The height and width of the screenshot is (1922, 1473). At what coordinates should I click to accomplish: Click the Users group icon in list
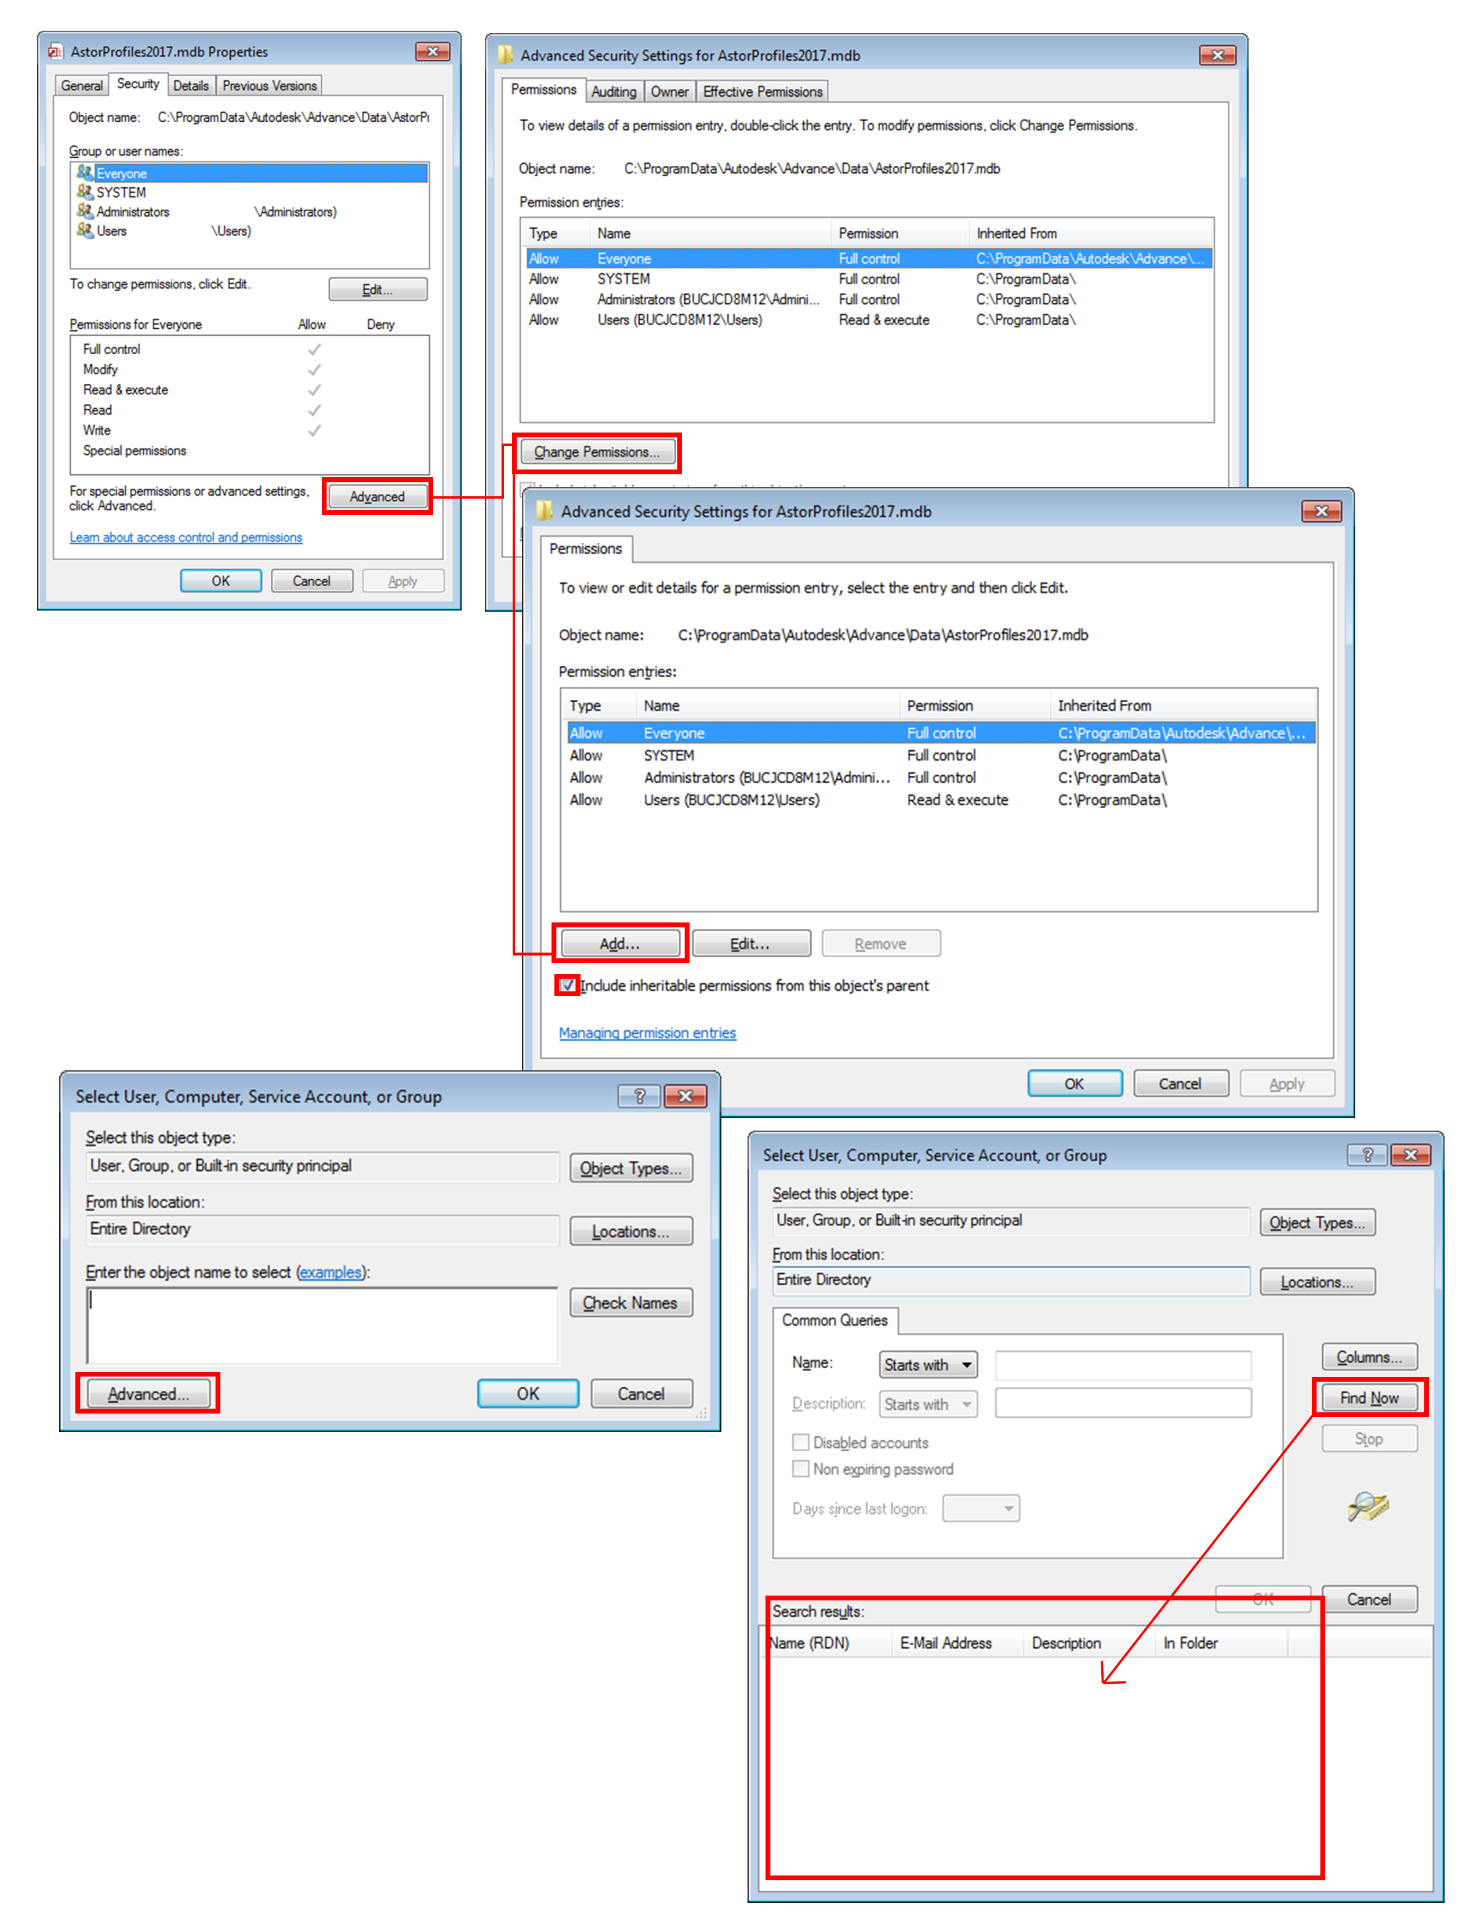(x=84, y=230)
